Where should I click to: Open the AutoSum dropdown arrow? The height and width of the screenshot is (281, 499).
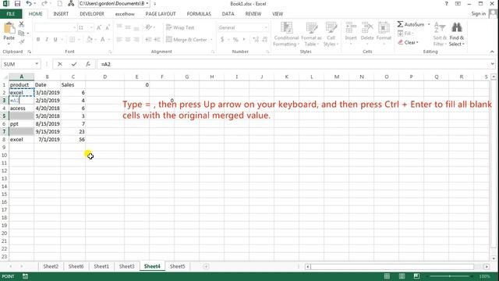pos(429,24)
